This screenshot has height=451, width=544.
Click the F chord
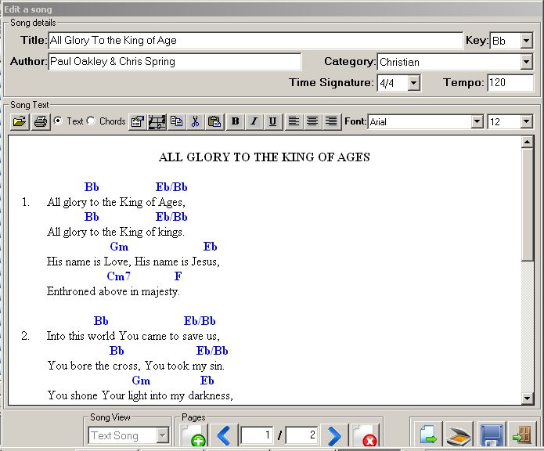coord(178,276)
